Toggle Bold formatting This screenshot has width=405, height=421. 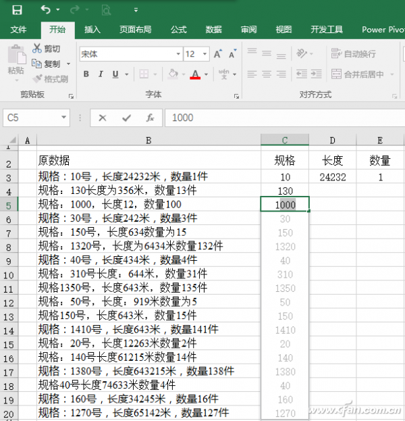tap(86, 74)
